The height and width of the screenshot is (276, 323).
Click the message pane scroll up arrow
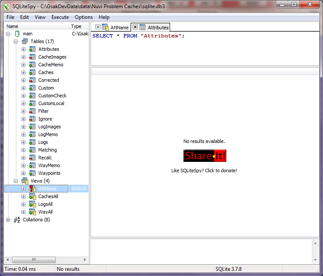coord(315,243)
